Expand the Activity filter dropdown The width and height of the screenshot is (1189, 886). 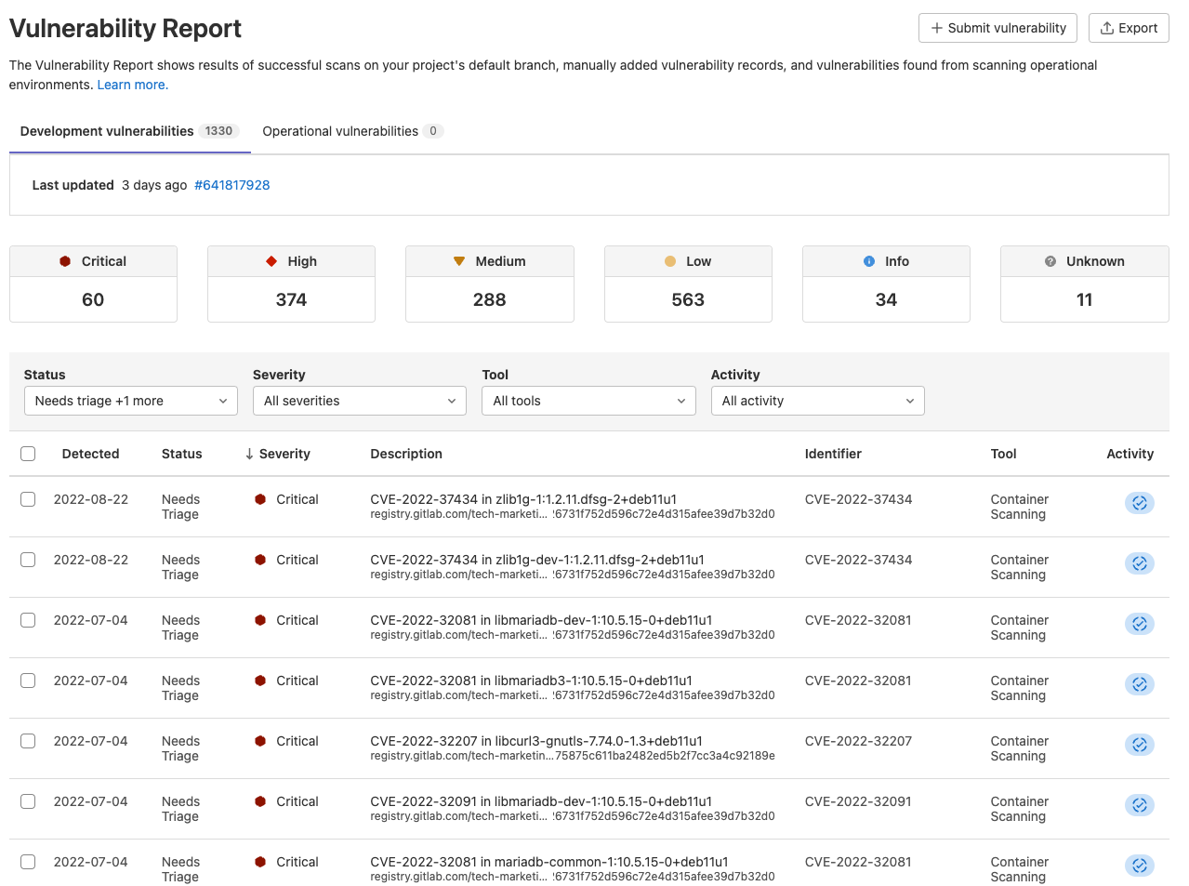[x=818, y=401]
